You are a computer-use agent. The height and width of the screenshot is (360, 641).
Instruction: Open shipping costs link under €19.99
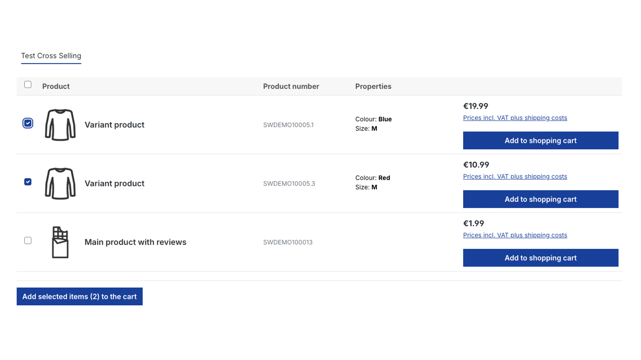tap(515, 118)
